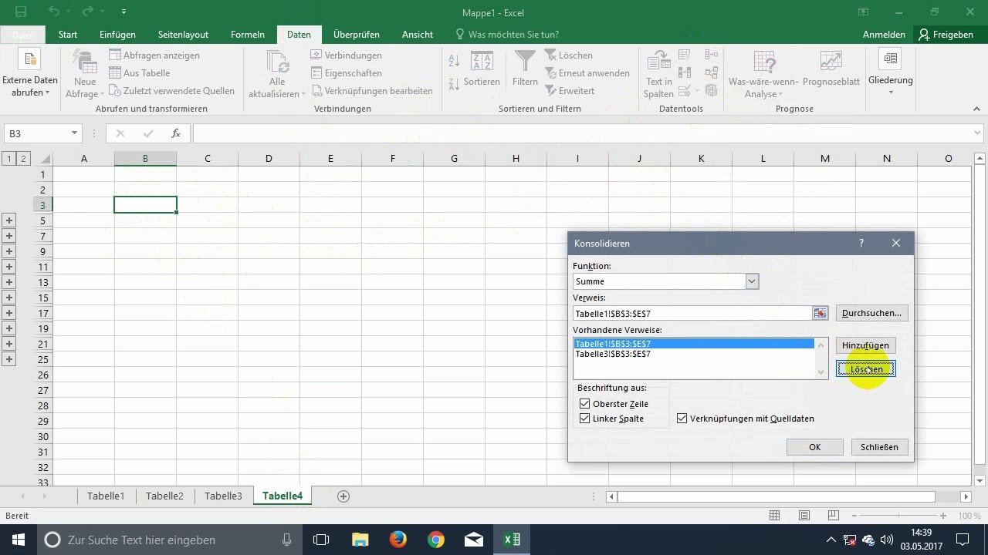
Task: Open the Sortieren dialog icon
Action: tap(482, 62)
